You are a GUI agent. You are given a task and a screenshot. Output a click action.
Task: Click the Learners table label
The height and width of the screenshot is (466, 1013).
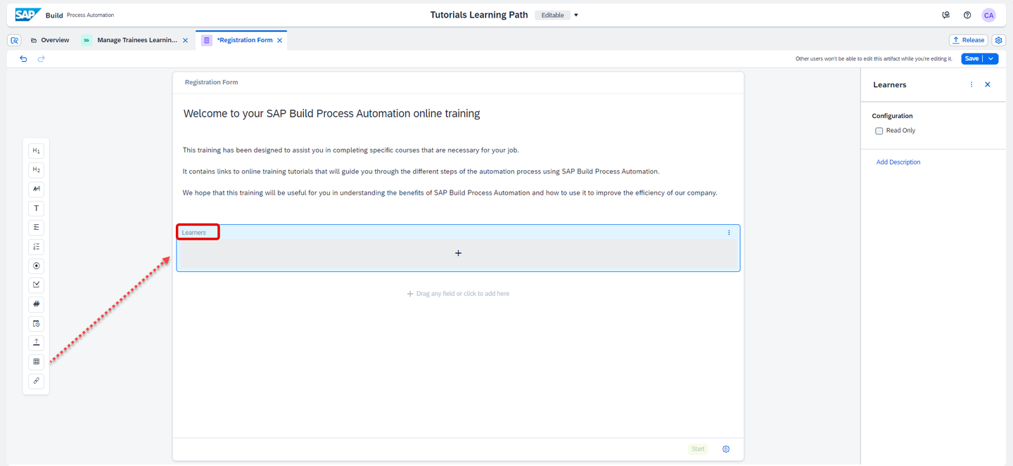tap(194, 233)
